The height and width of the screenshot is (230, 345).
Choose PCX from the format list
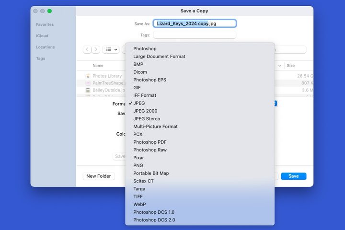[x=200, y=134]
